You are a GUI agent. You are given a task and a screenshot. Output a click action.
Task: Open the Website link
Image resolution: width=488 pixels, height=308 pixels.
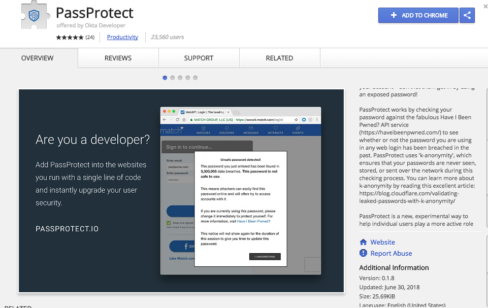(382, 242)
